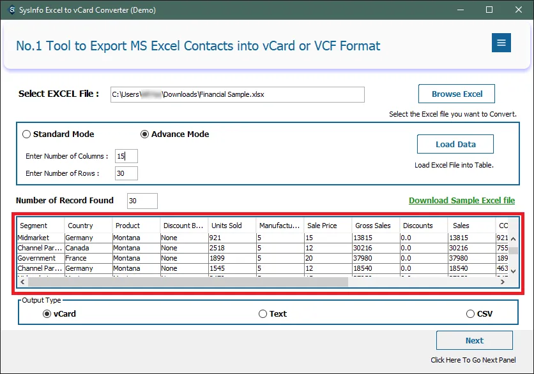534x374 pixels.
Task: Click Sales cell 18540
Action: (x=471, y=268)
